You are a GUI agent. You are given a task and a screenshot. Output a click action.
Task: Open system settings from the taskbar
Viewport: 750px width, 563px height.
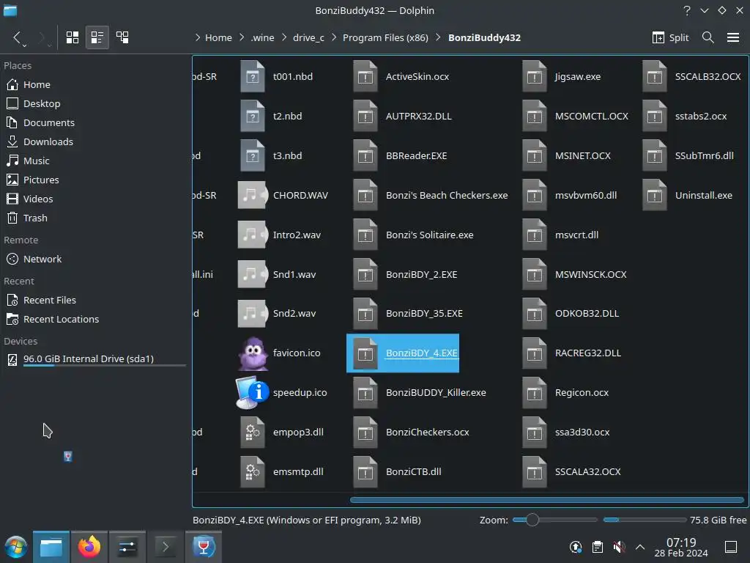[x=127, y=547]
